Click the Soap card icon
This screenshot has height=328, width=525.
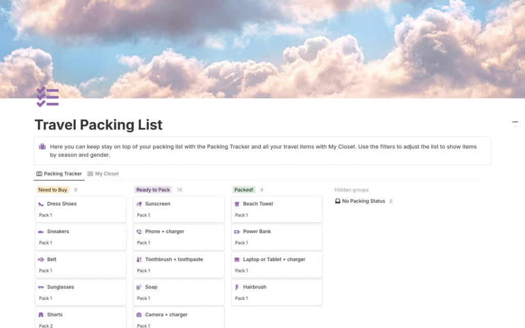[x=139, y=287]
